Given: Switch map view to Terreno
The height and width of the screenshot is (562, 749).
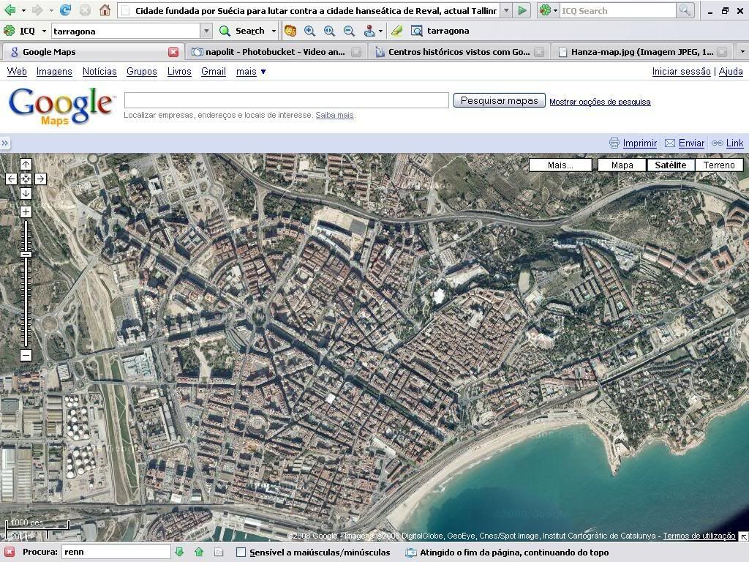Looking at the screenshot, I should [719, 165].
